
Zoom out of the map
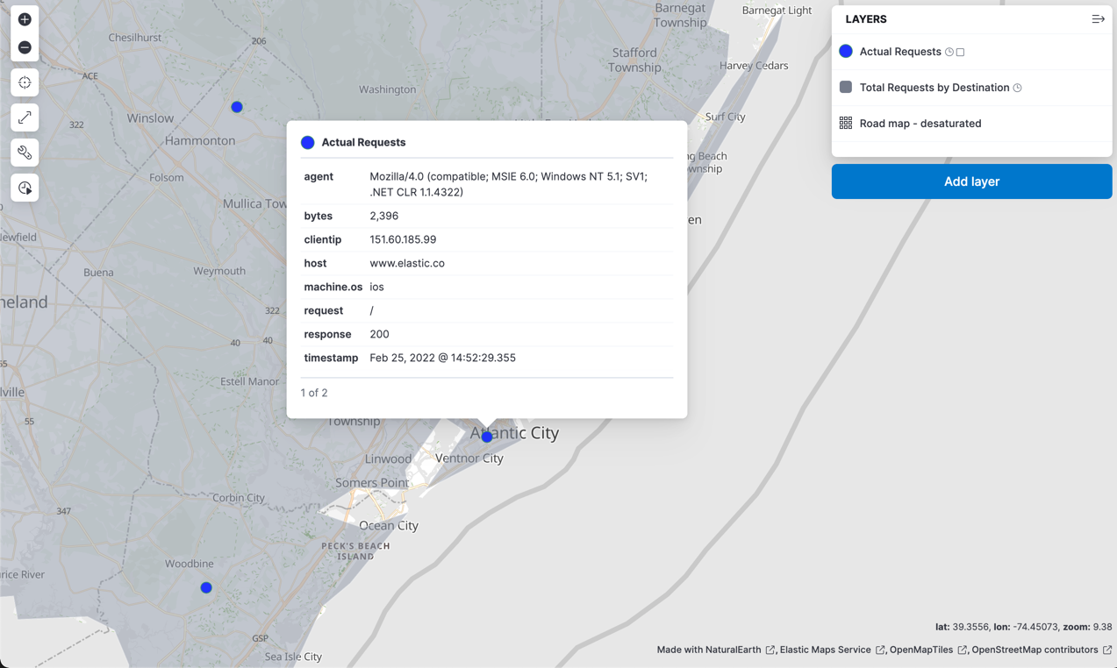[x=25, y=47]
